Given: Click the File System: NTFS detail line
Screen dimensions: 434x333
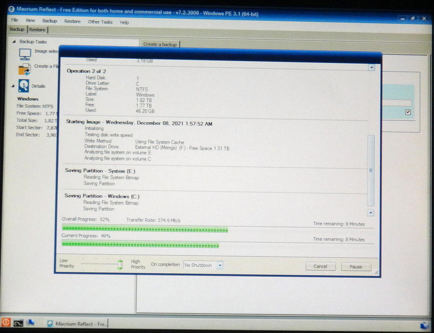Looking at the screenshot, I should tap(35, 106).
